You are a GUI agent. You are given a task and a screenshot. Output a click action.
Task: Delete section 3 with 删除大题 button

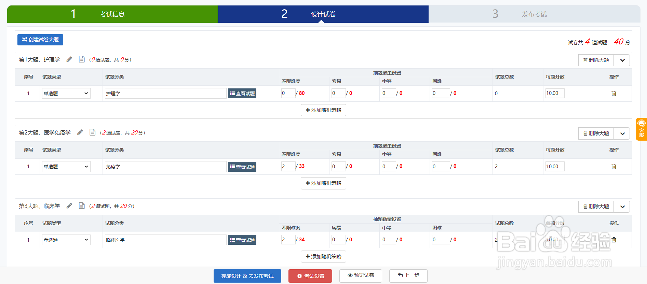(x=596, y=207)
